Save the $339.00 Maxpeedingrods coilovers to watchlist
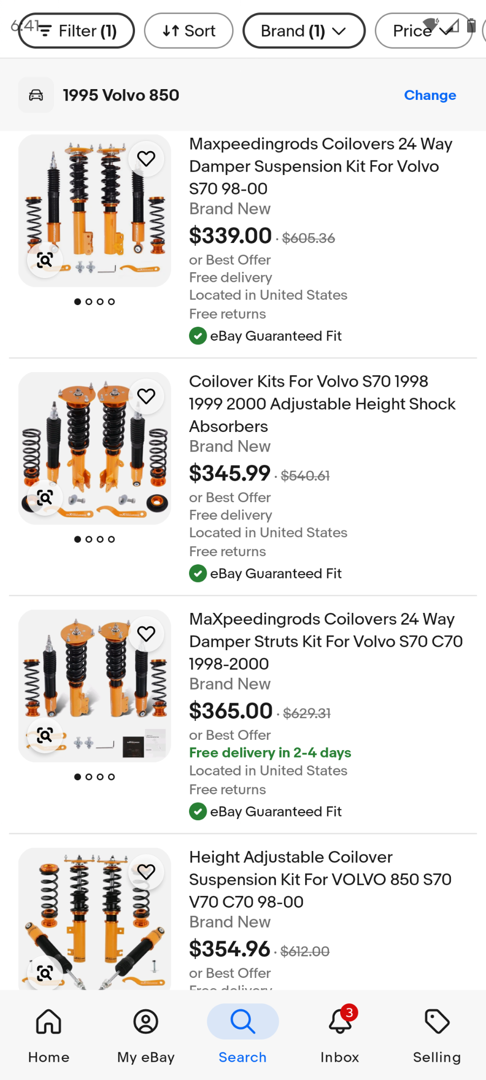This screenshot has width=486, height=1080. (146, 158)
